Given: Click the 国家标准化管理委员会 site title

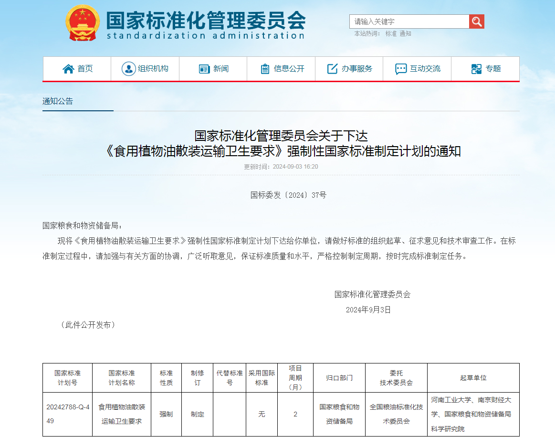Looking at the screenshot, I should pos(205,20).
